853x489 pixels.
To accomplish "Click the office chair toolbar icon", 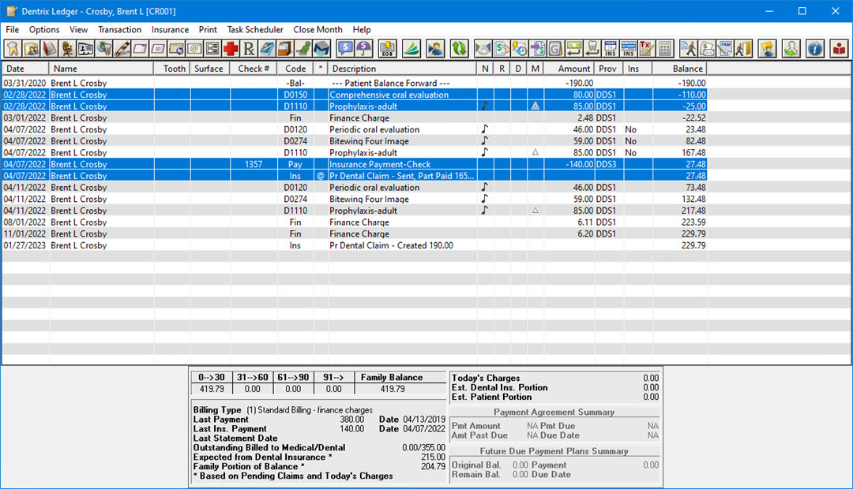I will pos(68,49).
